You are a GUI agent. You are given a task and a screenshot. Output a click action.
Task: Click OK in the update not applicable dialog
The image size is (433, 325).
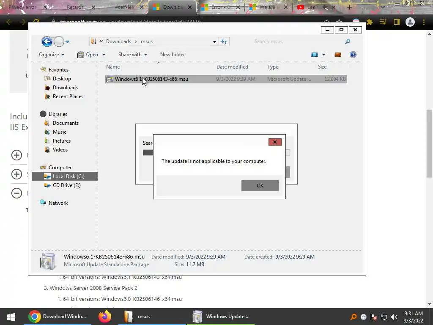pyautogui.click(x=260, y=186)
